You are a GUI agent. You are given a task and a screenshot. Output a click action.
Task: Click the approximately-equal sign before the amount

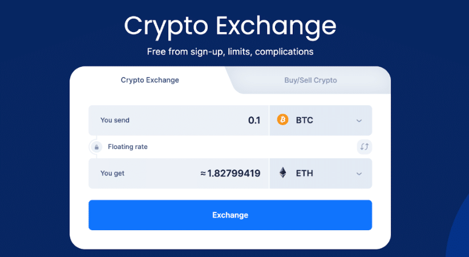coord(203,173)
